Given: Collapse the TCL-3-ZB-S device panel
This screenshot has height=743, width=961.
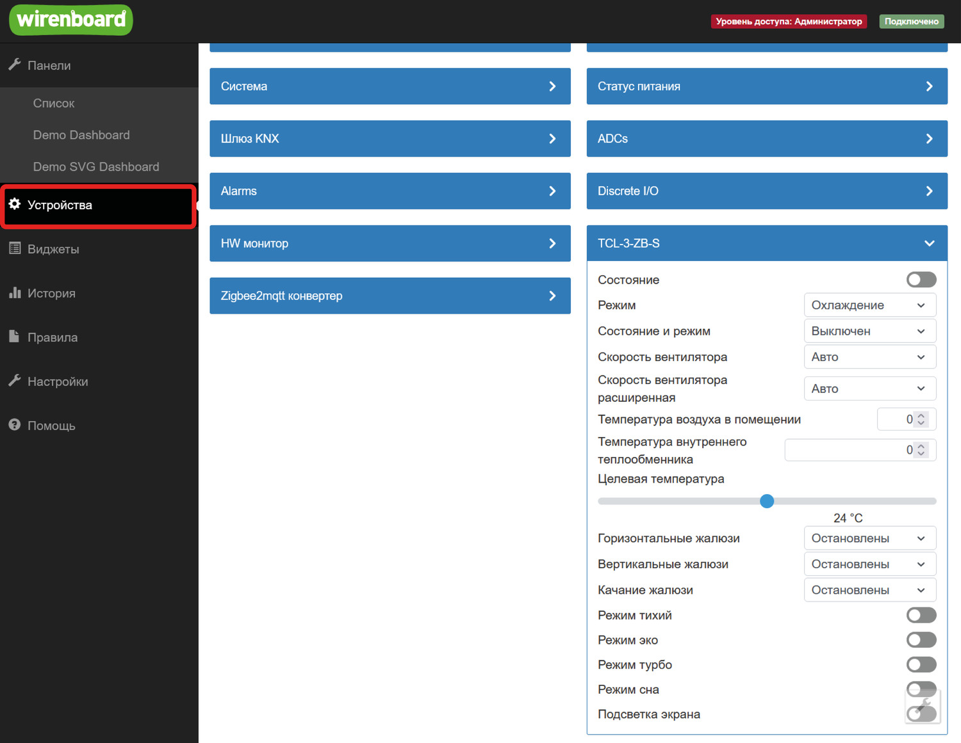Looking at the screenshot, I should [x=929, y=243].
